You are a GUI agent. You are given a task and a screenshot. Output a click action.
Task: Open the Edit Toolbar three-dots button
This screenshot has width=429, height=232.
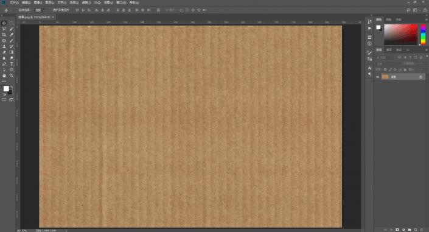(x=4, y=82)
